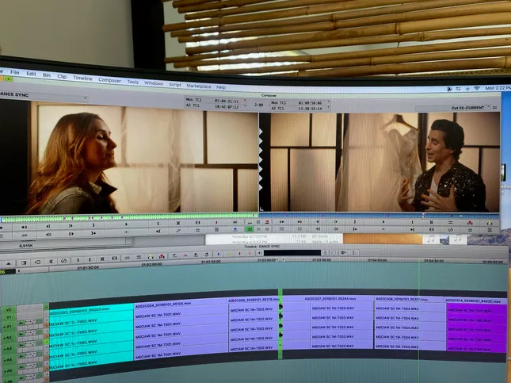Open the Composer menu
Viewport: 511px width, 383px height.
coord(109,80)
